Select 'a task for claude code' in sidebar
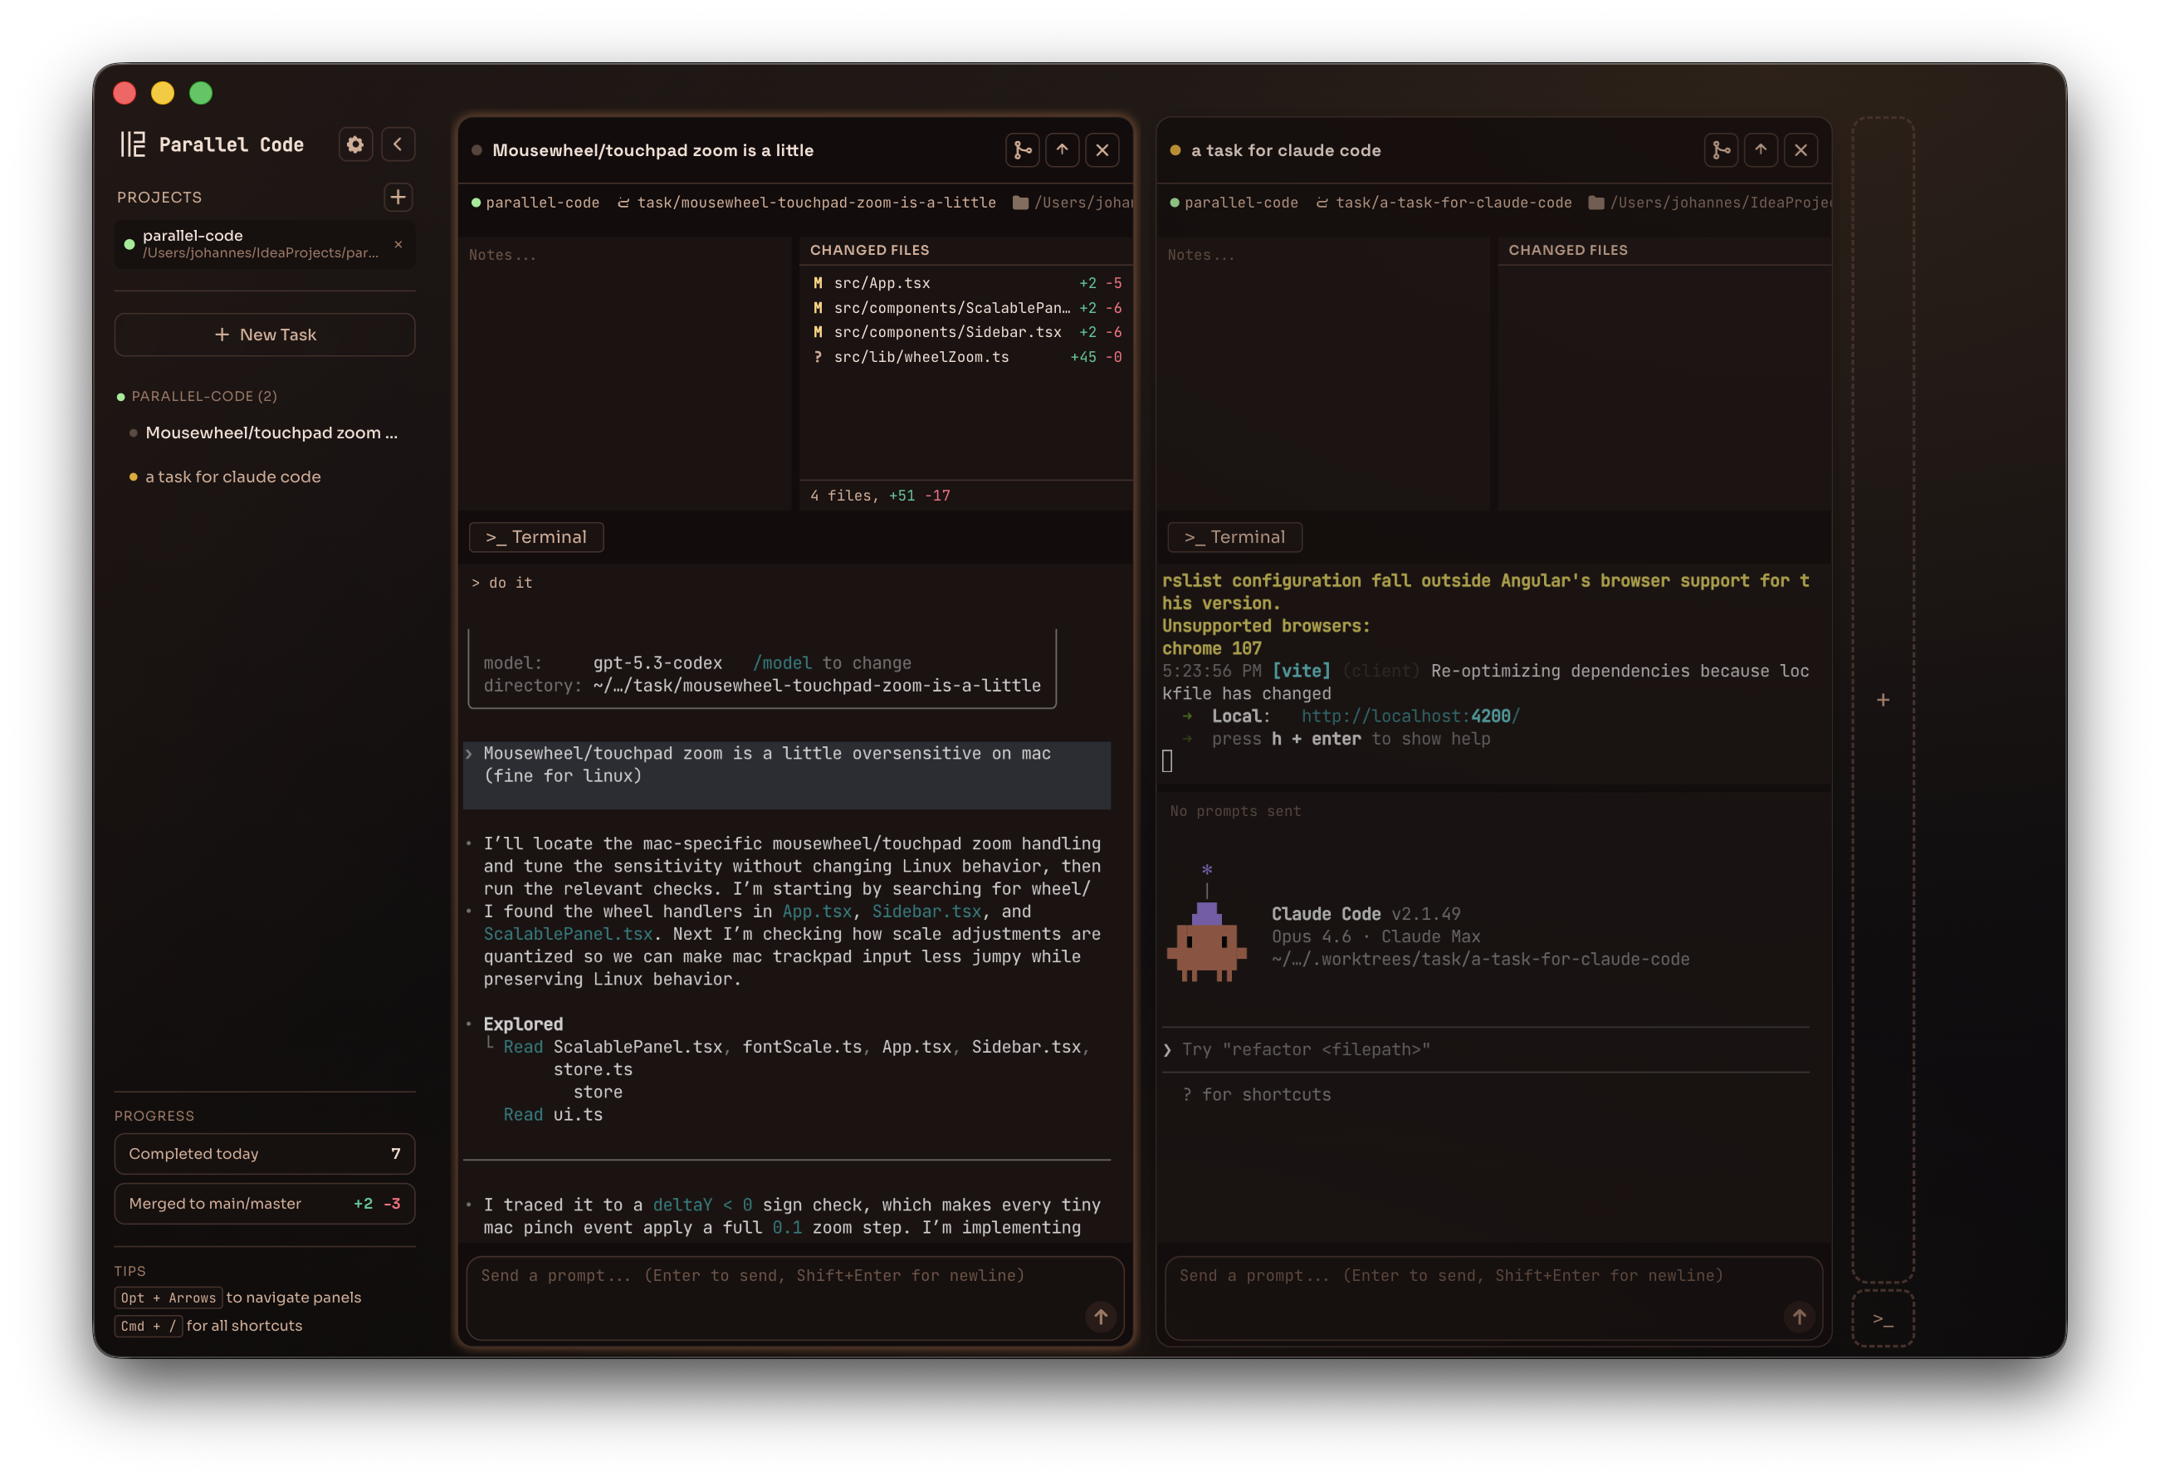 pos(232,477)
